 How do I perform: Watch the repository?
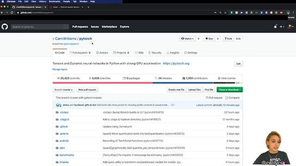[187, 39]
